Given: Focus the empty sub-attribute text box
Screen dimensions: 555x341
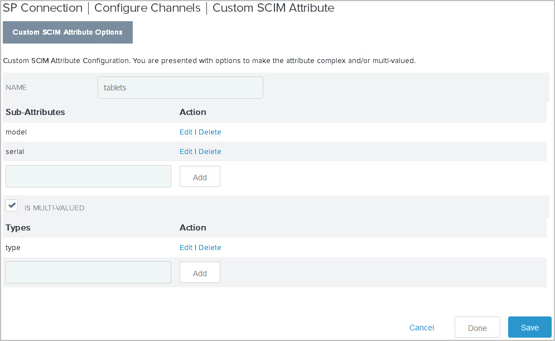Looking at the screenshot, I should 88,176.
